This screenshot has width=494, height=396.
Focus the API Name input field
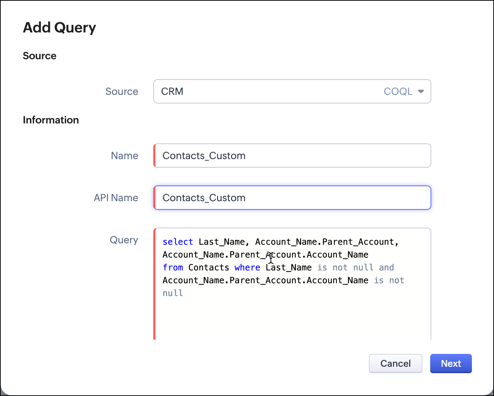tap(292, 198)
